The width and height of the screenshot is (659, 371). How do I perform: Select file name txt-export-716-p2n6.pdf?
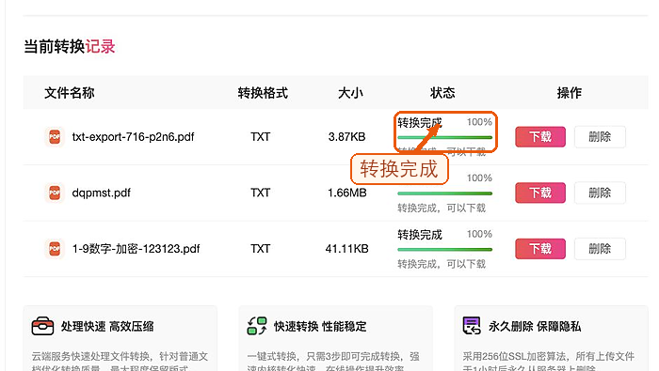tap(134, 137)
